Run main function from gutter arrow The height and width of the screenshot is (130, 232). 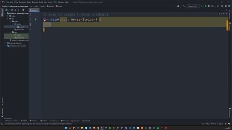point(36,19)
